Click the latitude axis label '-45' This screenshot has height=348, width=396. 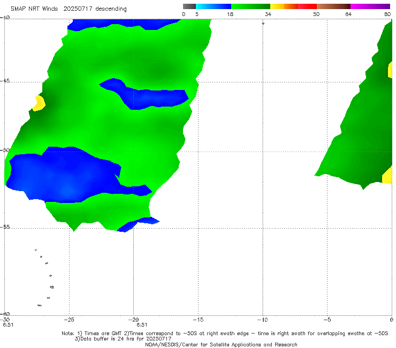[5, 81]
